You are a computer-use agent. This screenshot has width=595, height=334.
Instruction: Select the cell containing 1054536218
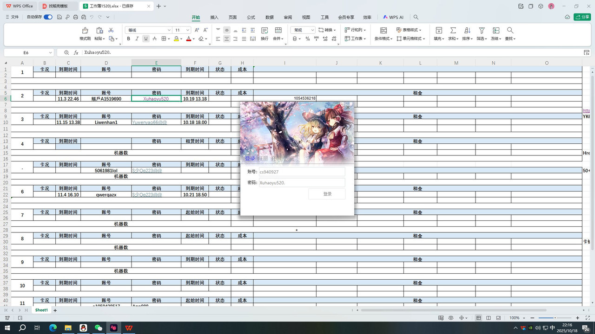tap(285, 98)
